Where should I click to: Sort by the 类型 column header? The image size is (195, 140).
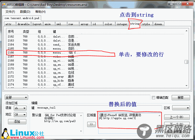29,31
